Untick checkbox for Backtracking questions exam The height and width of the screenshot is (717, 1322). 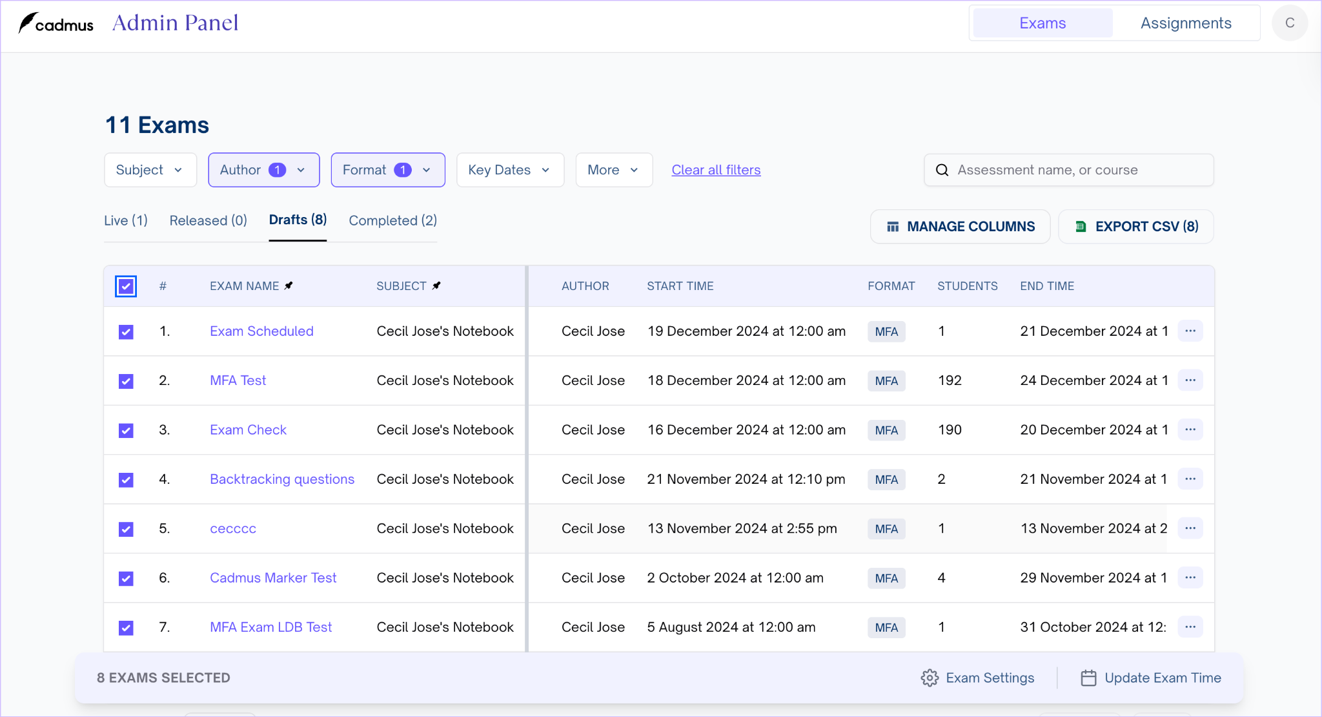tap(126, 480)
